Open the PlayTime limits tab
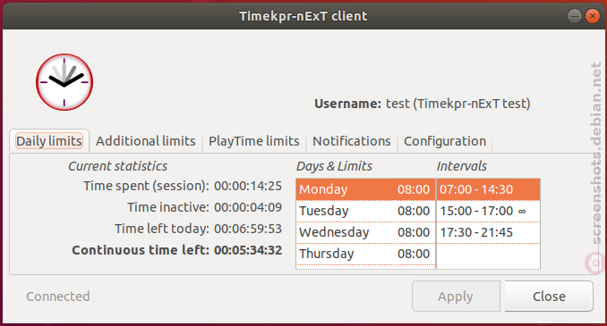 254,141
